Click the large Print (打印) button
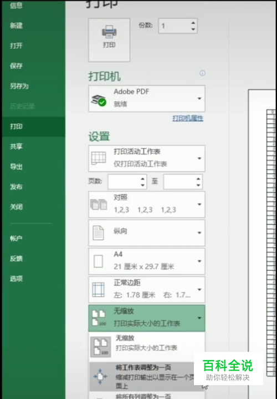Screen dimensions: 277x399 point(109,40)
